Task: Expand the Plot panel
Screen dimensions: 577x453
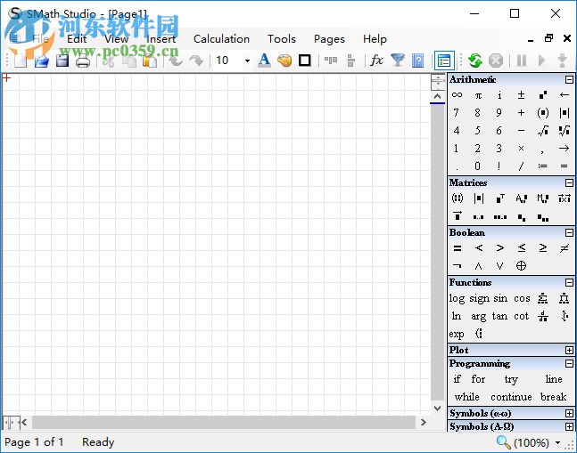Action: (569, 351)
